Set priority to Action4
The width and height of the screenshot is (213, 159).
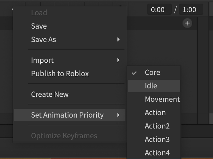(157, 153)
